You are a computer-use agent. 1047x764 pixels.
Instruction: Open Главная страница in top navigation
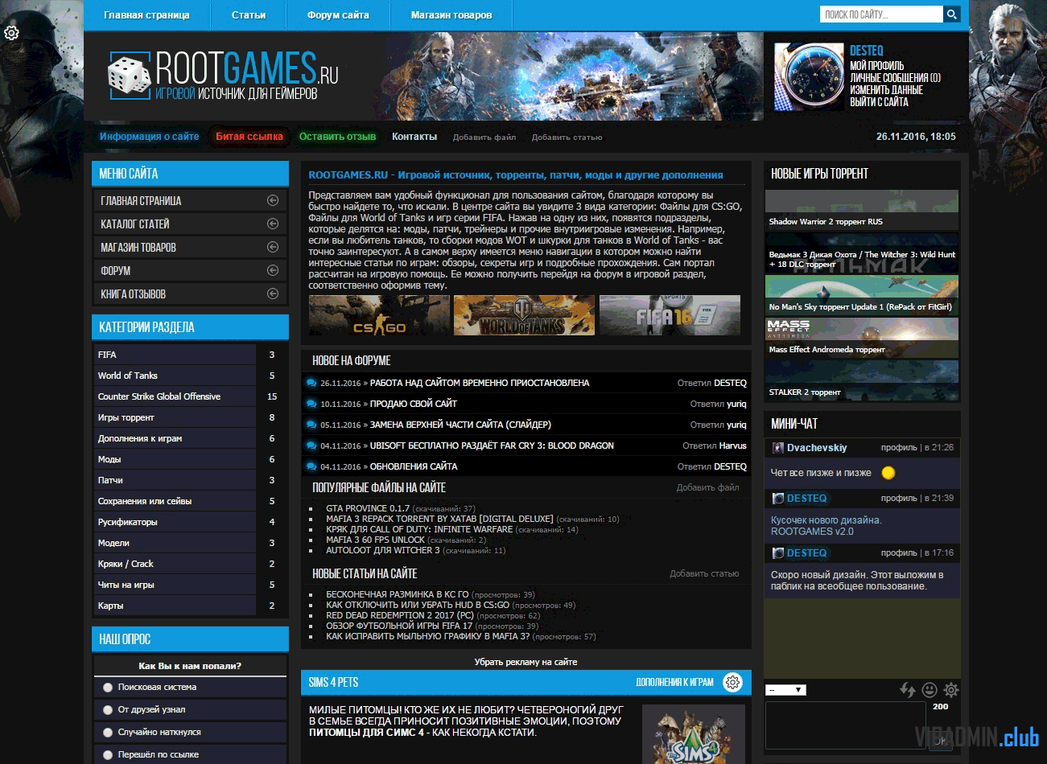pos(146,14)
